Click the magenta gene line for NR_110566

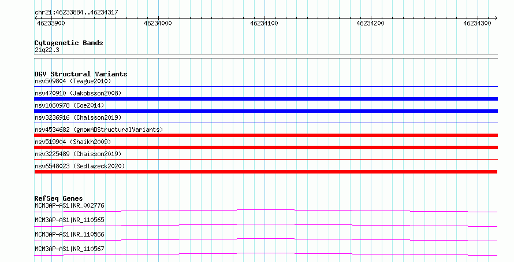pyautogui.click(x=266, y=239)
